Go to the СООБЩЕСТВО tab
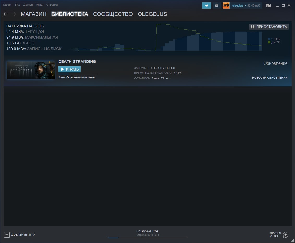The width and height of the screenshot is (295, 243). [113, 14]
